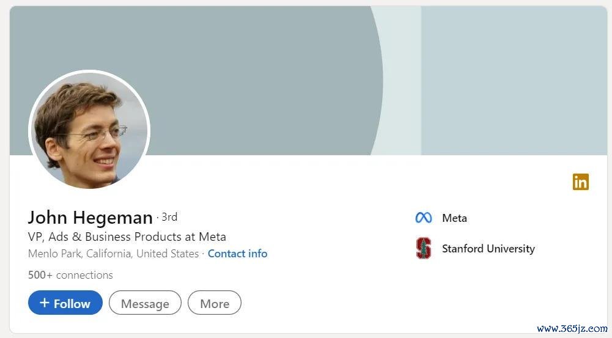Click the Stanford University tree logo
Screen dimensions: 612x338
click(424, 248)
